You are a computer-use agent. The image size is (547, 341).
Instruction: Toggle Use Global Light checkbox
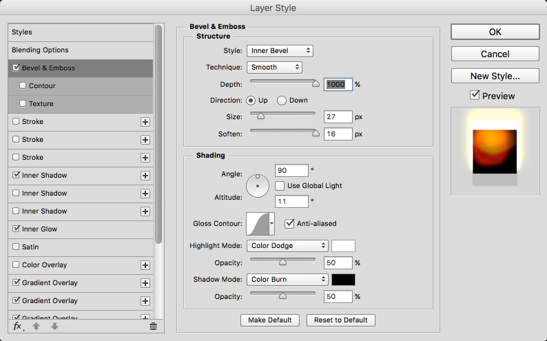[280, 186]
